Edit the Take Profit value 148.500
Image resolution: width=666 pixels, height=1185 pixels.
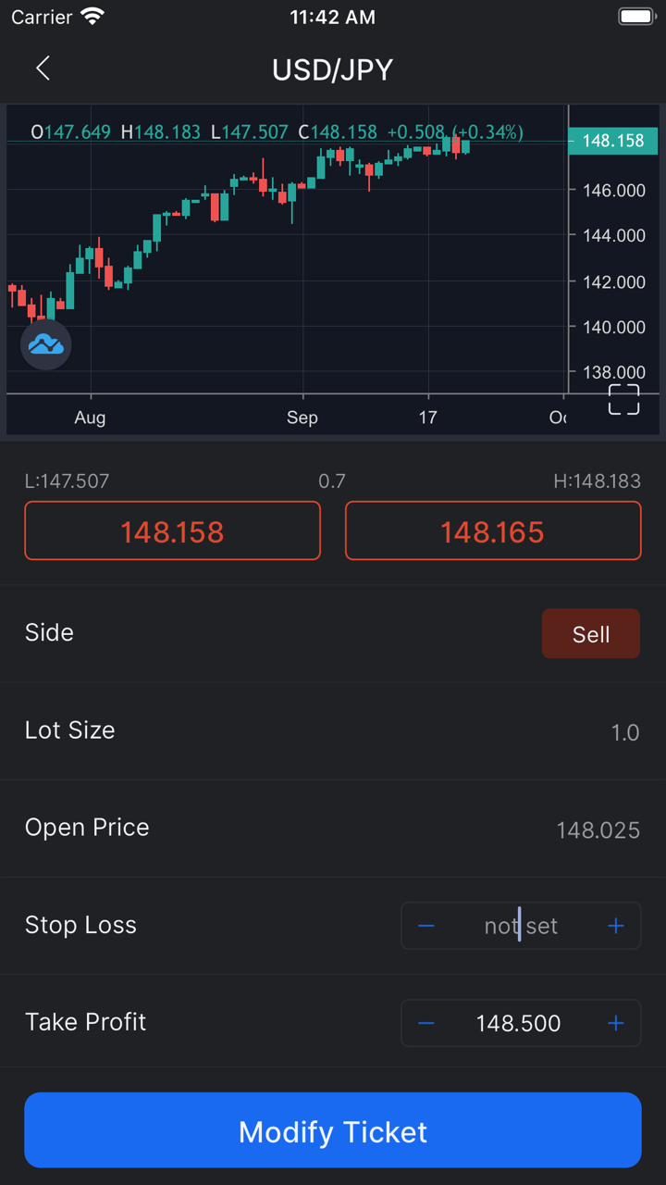coord(518,1023)
